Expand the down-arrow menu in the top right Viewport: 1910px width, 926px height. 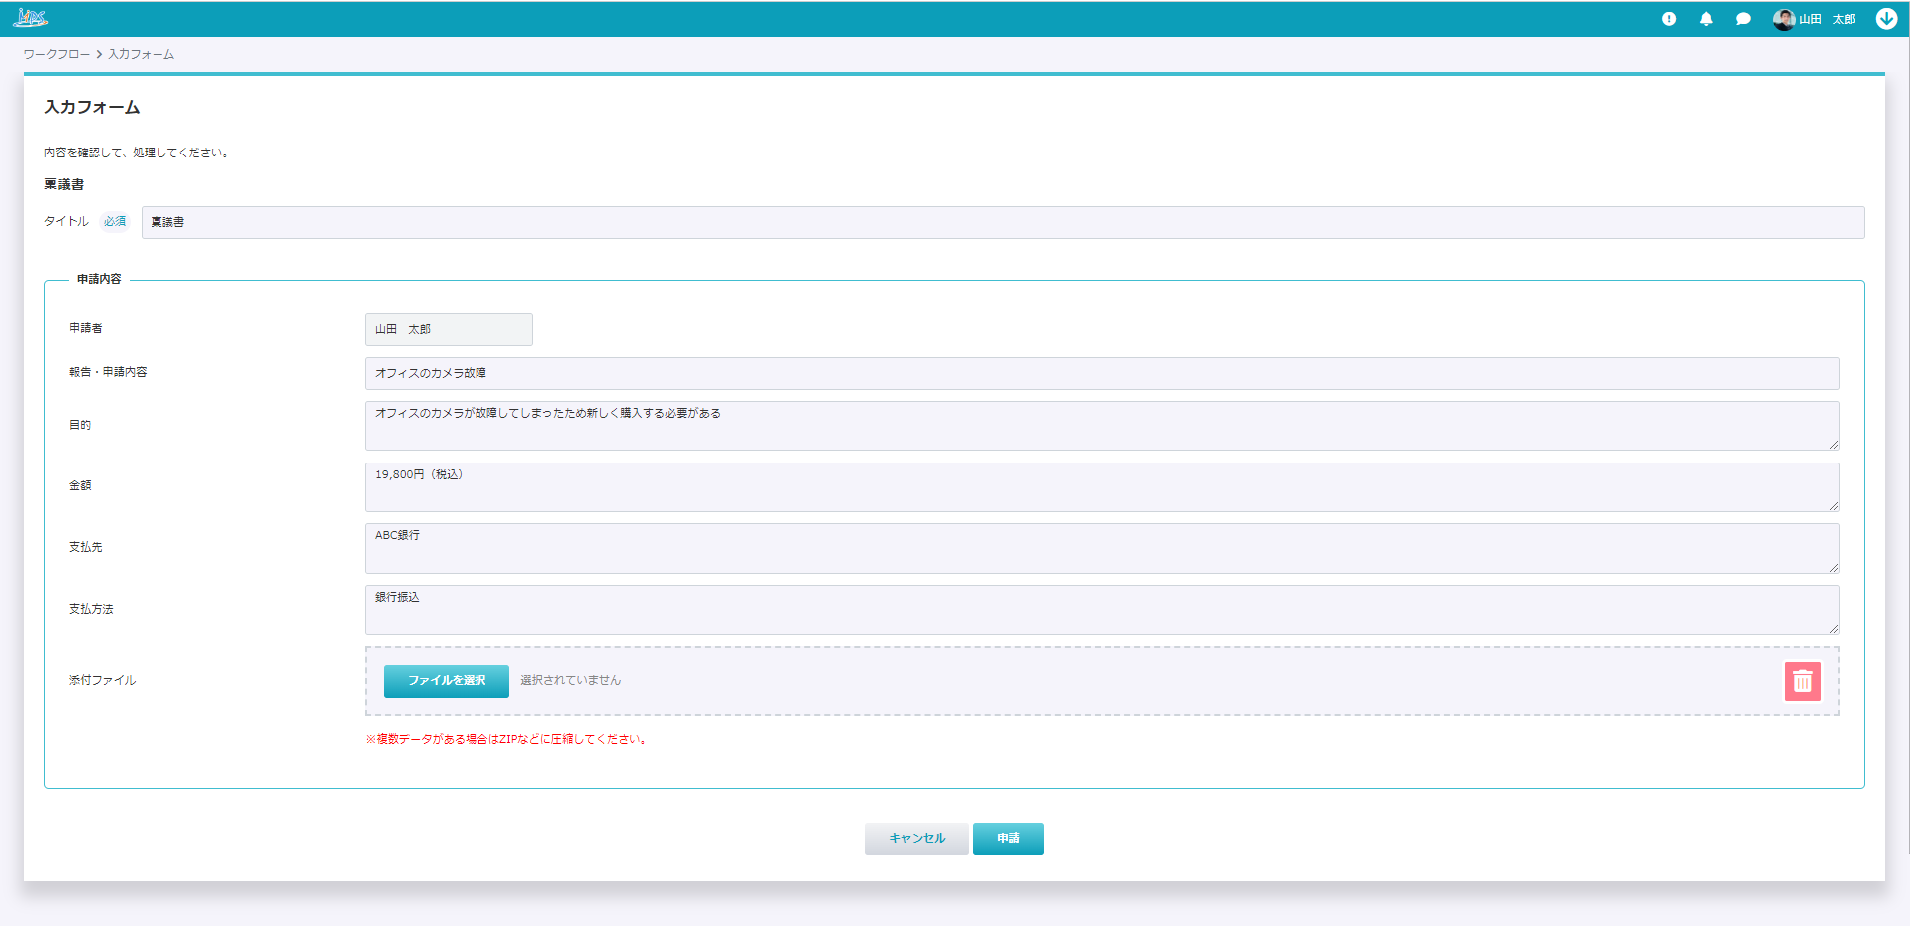(1886, 19)
